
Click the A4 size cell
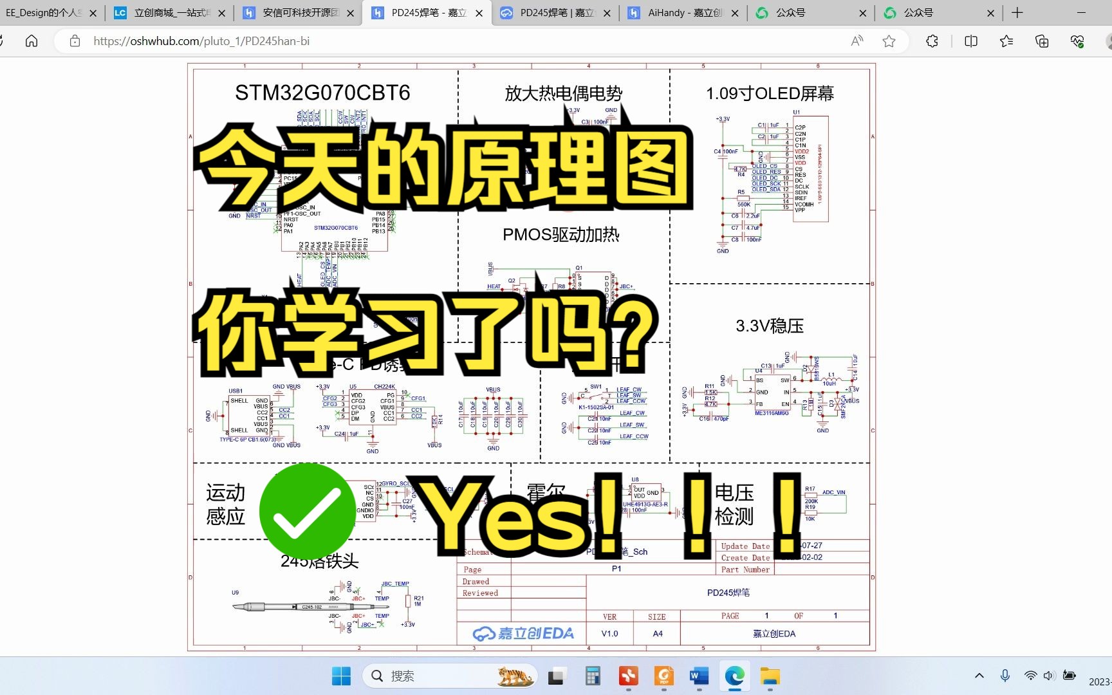(657, 634)
